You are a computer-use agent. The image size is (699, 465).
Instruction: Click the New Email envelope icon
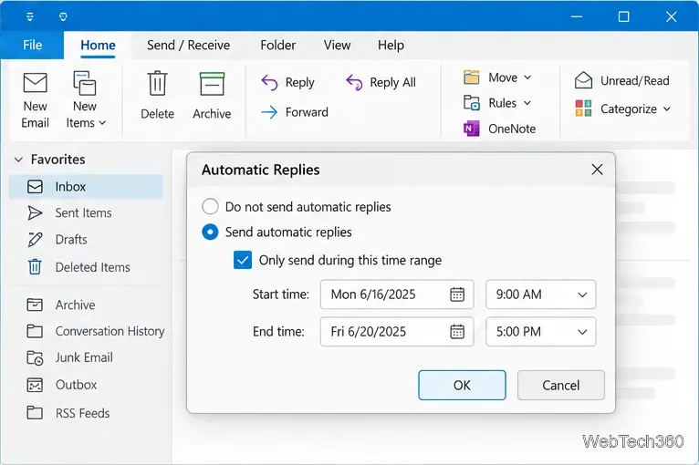coord(36,83)
